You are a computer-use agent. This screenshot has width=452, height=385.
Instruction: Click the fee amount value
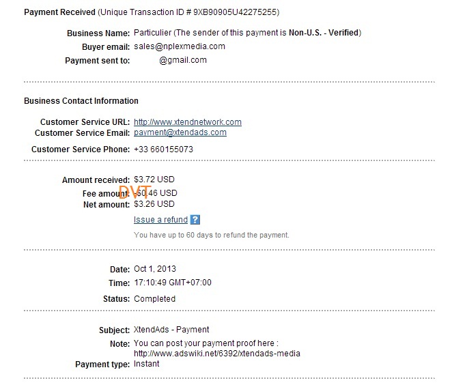click(x=156, y=193)
